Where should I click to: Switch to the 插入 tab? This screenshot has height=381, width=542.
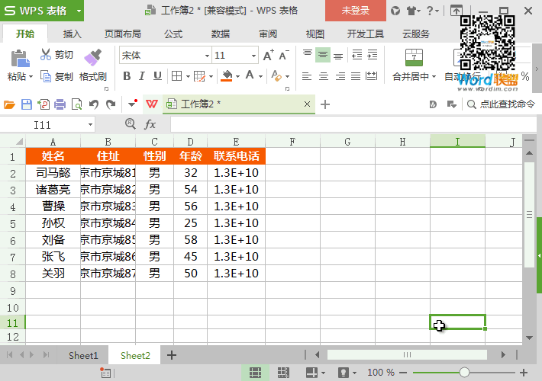pos(72,34)
